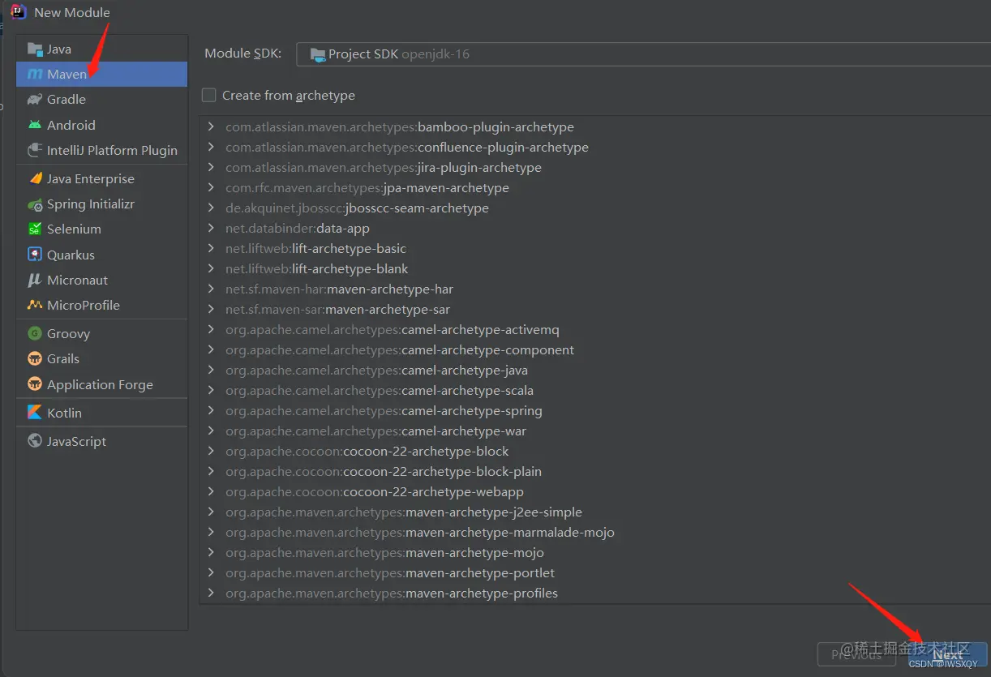Select maven-archetype-mojo row
Viewport: 991px width, 677px height.
click(x=594, y=552)
